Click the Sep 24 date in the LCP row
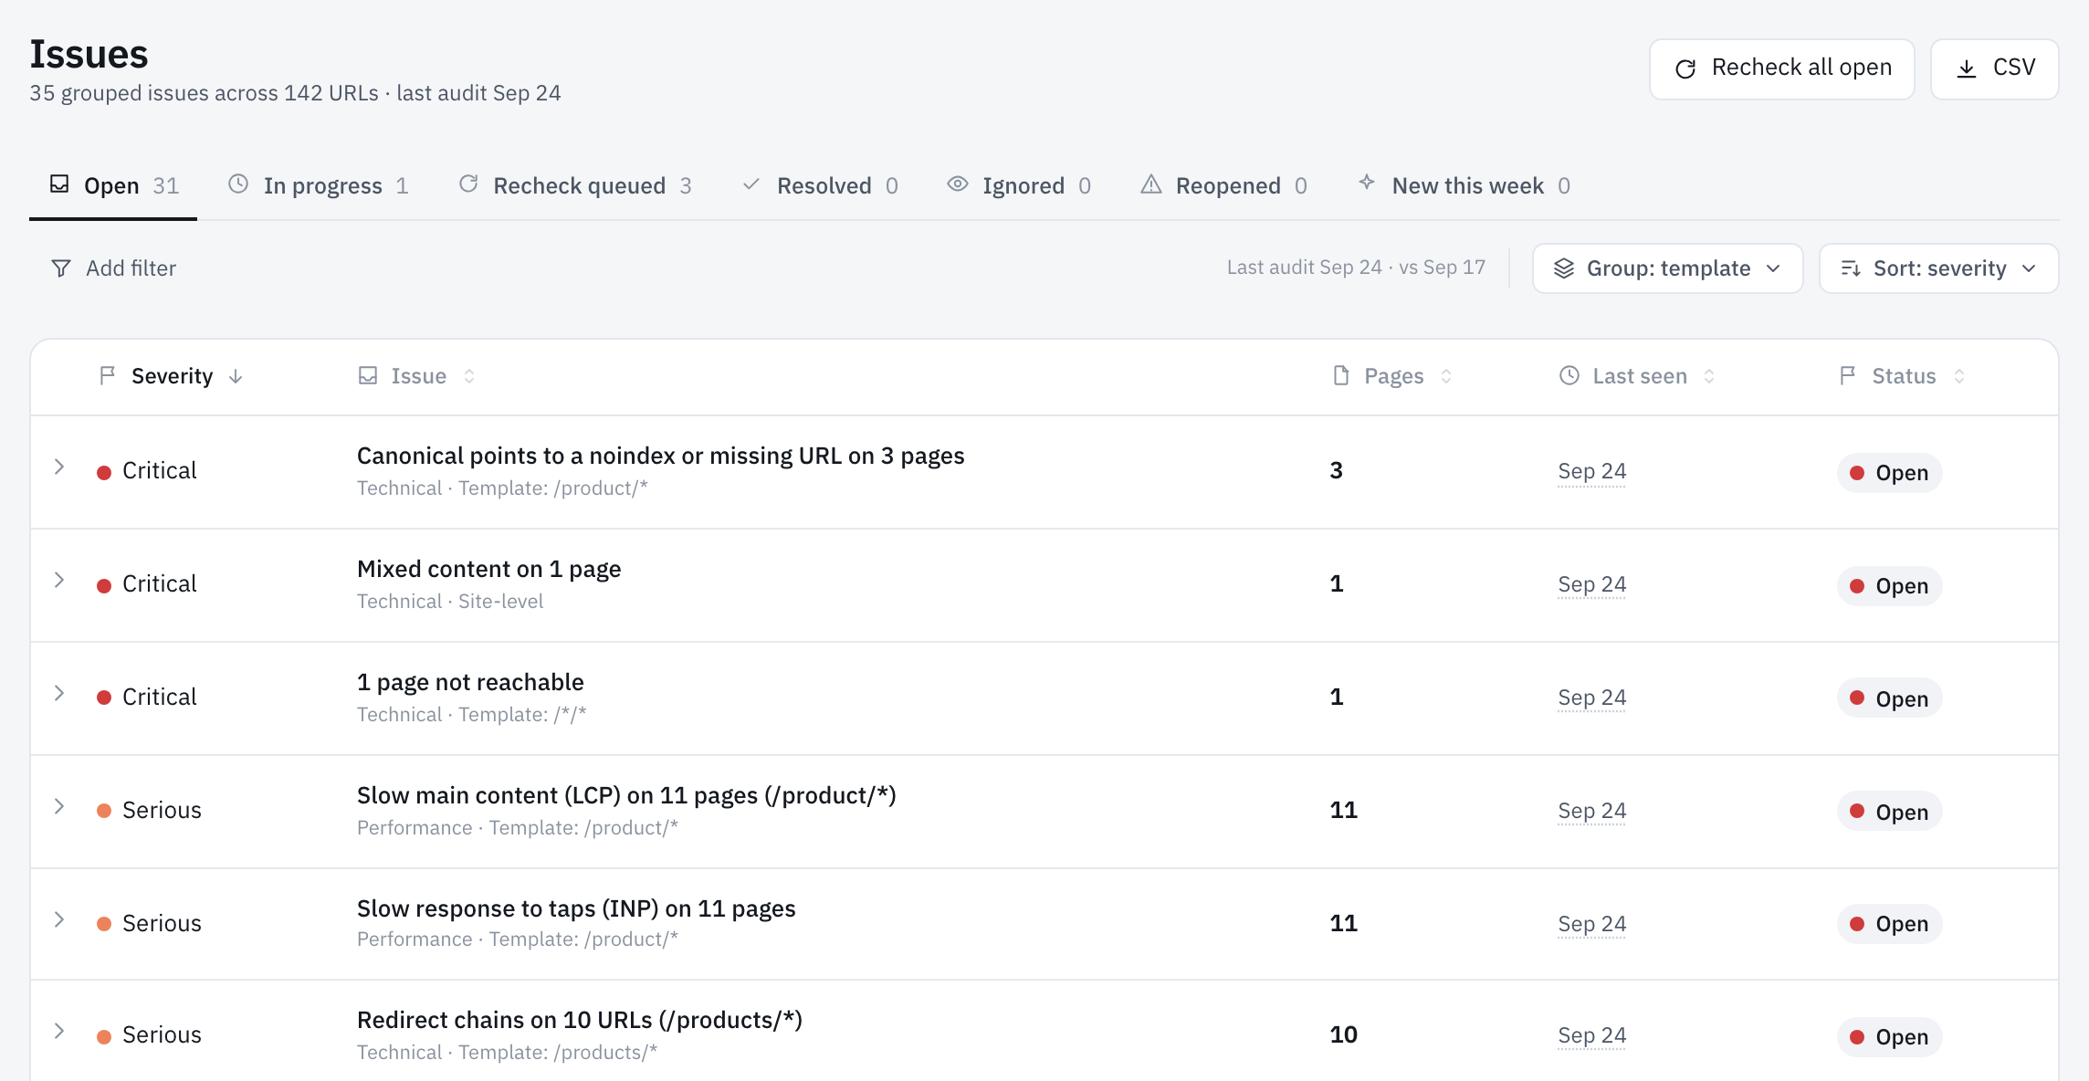The image size is (2089, 1081). [x=1591, y=811]
